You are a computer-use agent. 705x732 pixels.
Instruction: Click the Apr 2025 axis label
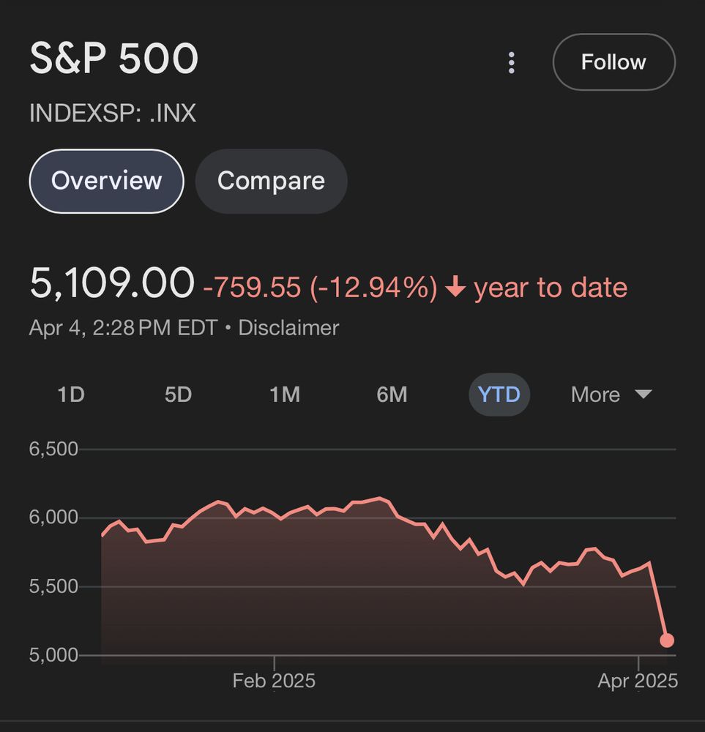point(638,681)
